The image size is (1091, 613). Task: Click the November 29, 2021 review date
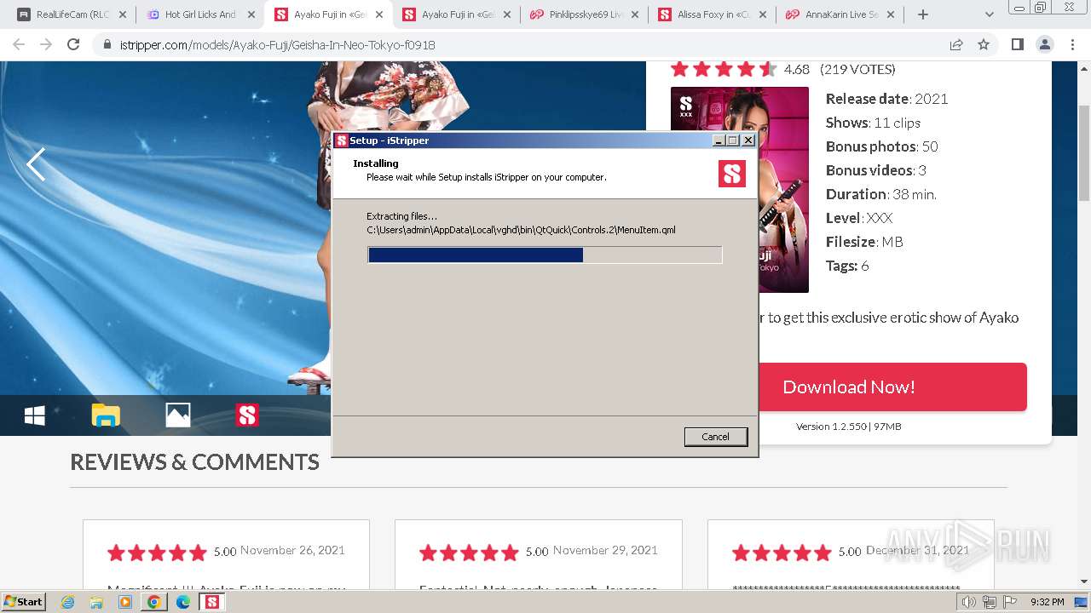tap(605, 550)
